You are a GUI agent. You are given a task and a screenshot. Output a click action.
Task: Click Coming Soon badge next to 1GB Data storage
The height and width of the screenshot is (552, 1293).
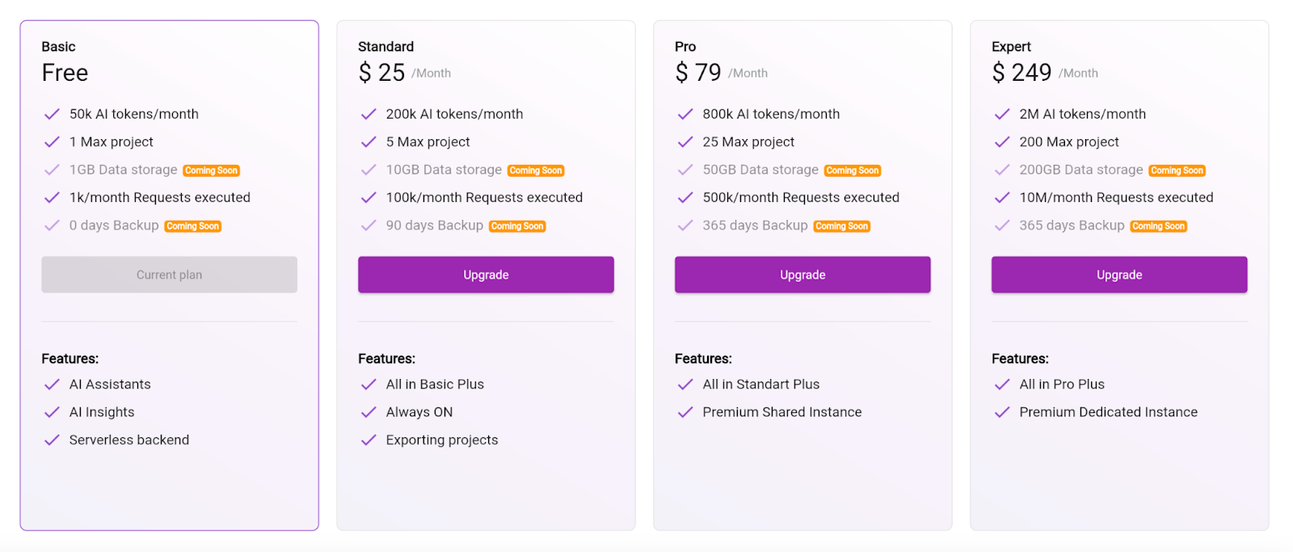pos(212,171)
